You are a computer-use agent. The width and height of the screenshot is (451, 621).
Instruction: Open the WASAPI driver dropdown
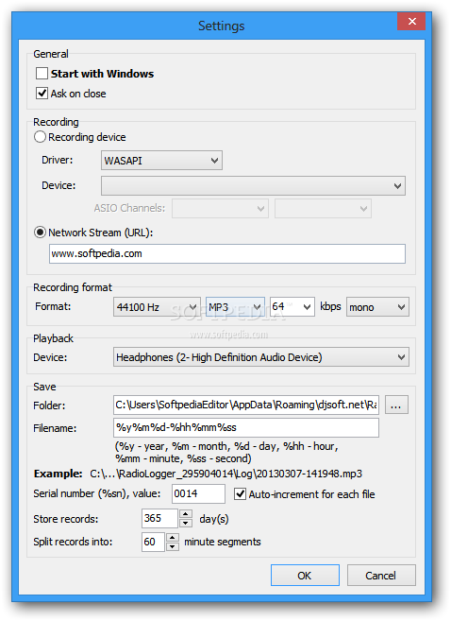[161, 161]
